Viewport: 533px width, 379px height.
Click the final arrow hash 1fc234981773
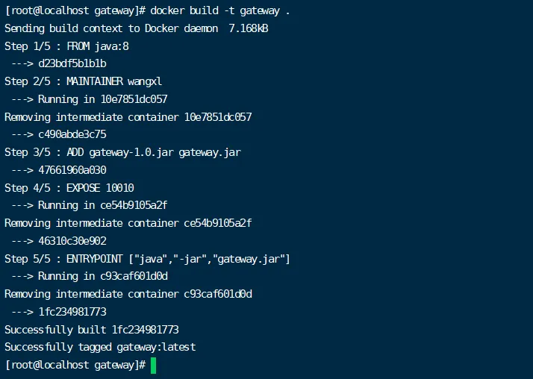click(72, 312)
